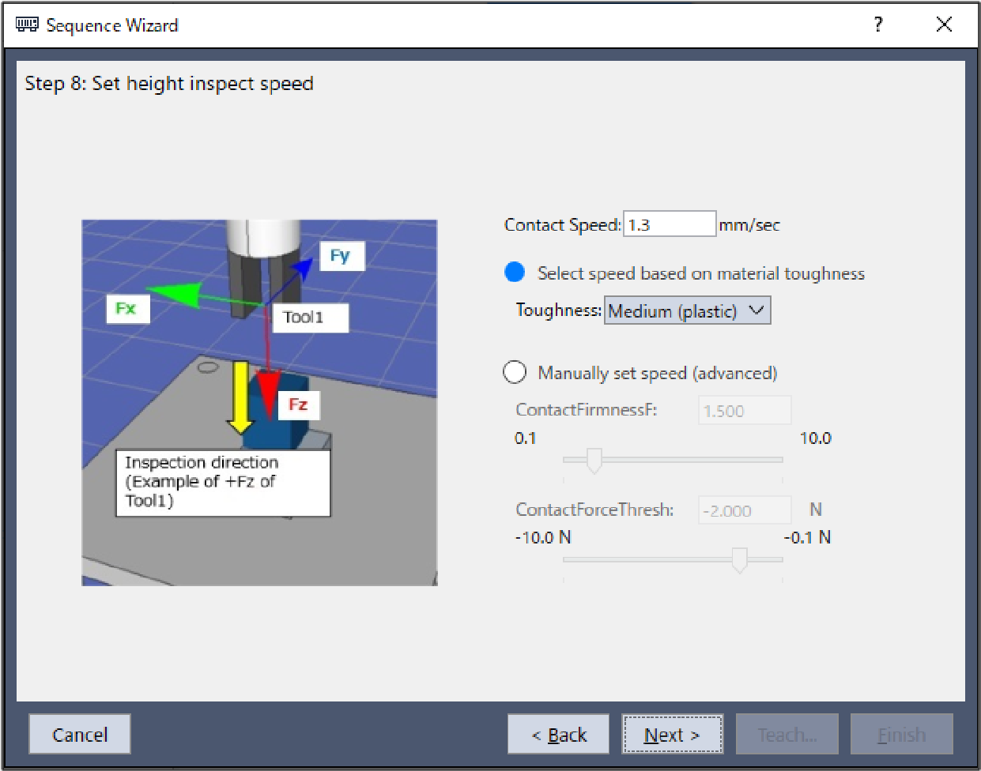Click the ContactForceThresh slider handle
This screenshot has height=771, width=981.
pos(739,559)
